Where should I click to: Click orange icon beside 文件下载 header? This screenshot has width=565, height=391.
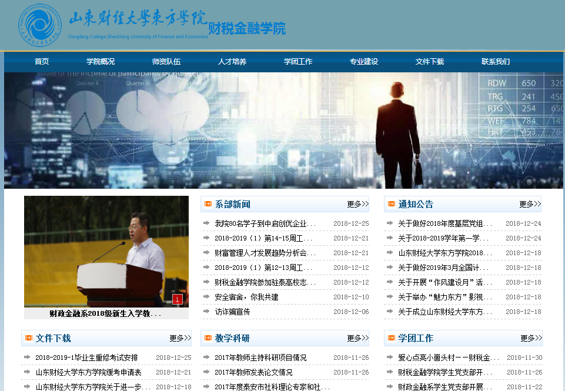28,338
